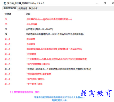Image resolution: width=114 pixels, height=102 pixels.
Task: Select the F2 hotkey label
Action: (x=6, y=24)
